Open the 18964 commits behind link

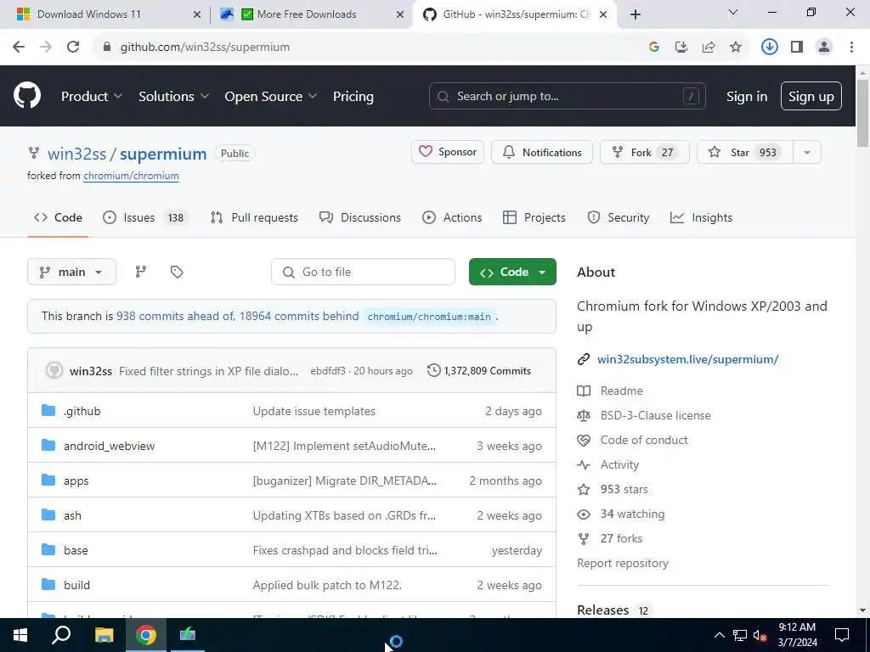pos(299,316)
